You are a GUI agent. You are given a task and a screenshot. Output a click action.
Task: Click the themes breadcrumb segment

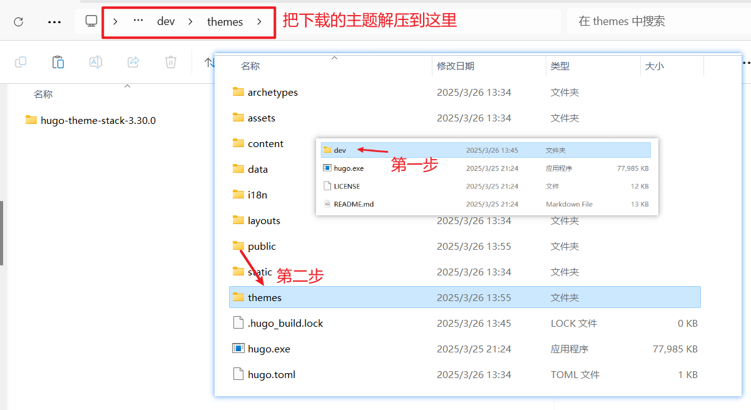tap(225, 21)
